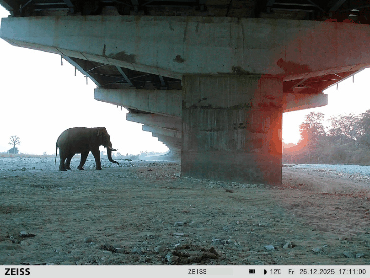
Task: Click the battery level icon
Action: pyautogui.click(x=252, y=272)
